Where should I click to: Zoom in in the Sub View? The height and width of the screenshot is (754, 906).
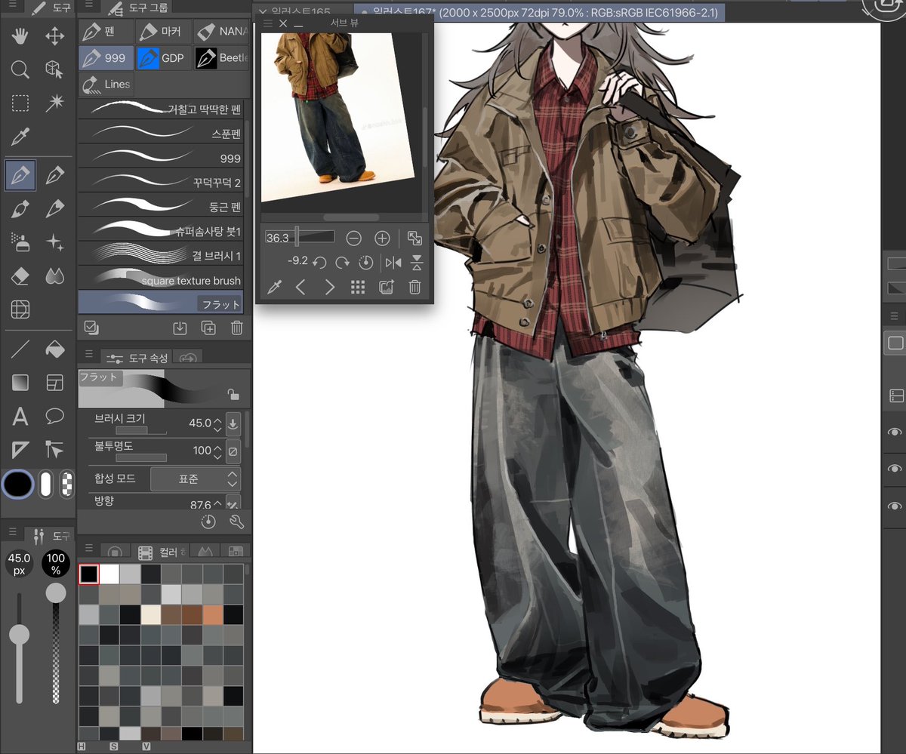(382, 239)
